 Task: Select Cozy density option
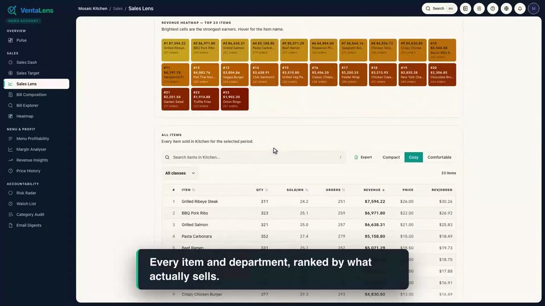413,157
